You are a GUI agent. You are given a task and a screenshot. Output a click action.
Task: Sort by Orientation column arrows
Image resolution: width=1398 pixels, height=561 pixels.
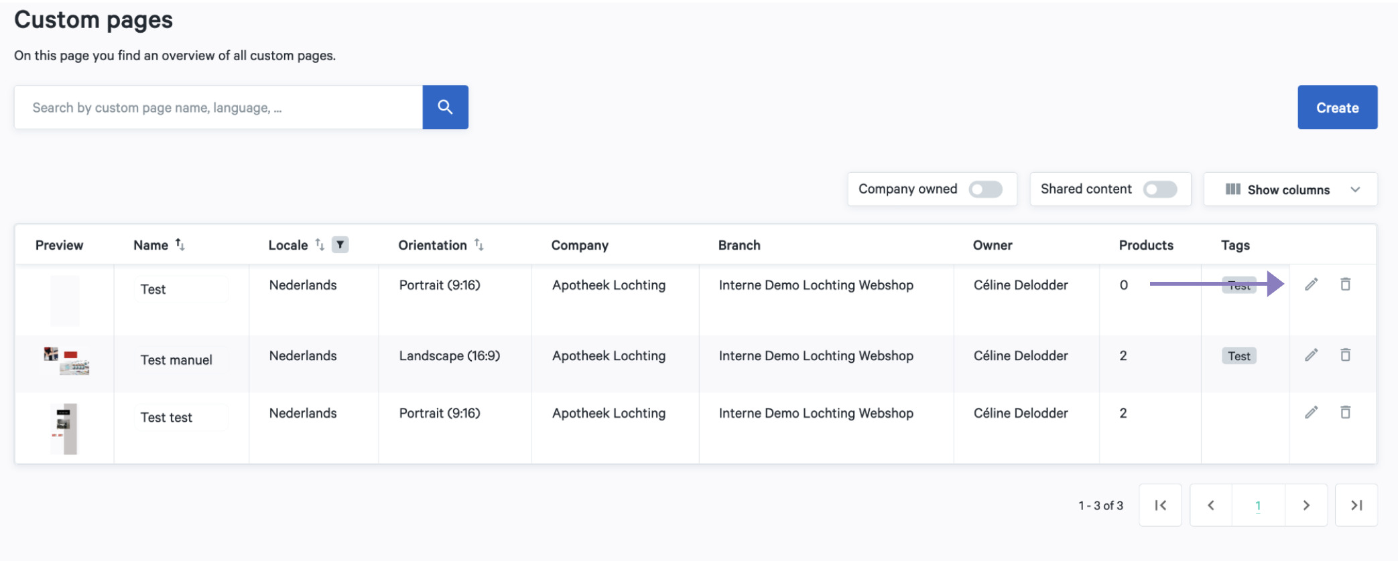479,244
